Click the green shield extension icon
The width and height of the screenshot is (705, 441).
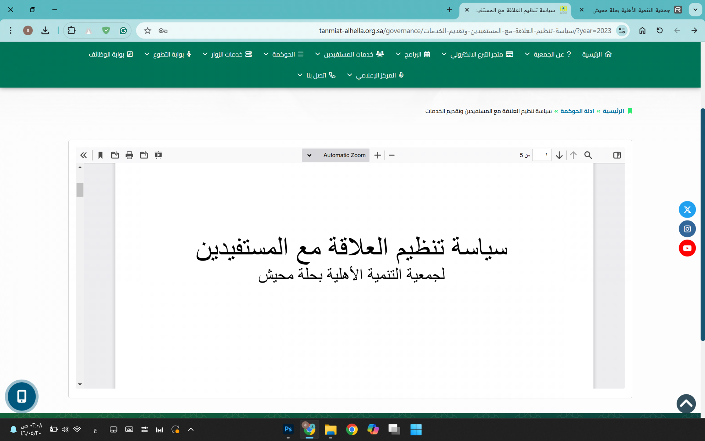click(x=106, y=31)
